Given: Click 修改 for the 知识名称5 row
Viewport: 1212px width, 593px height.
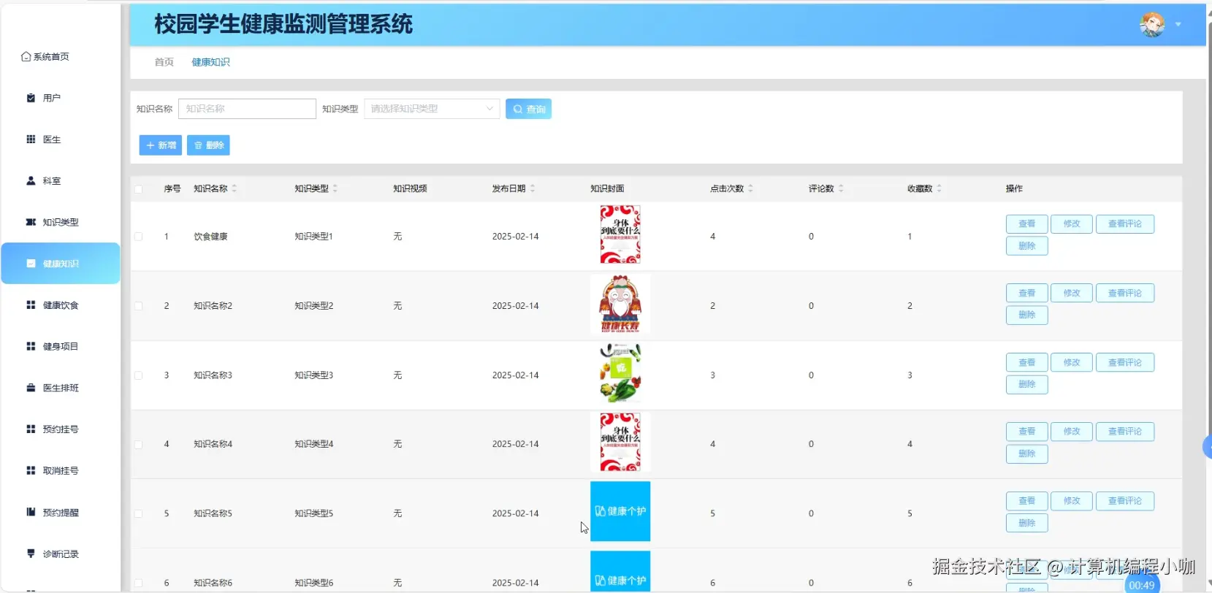Looking at the screenshot, I should click(x=1071, y=501).
